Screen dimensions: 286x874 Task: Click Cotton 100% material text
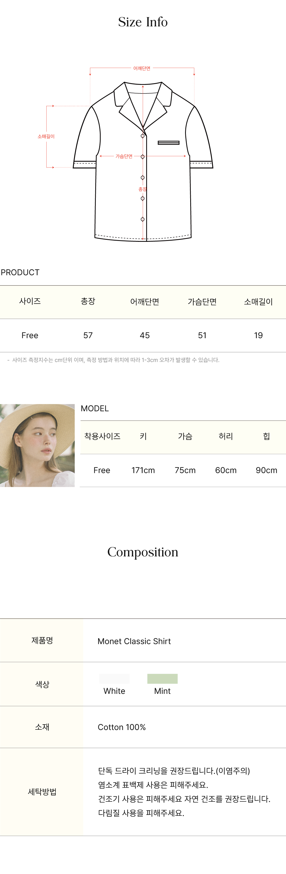tap(122, 727)
